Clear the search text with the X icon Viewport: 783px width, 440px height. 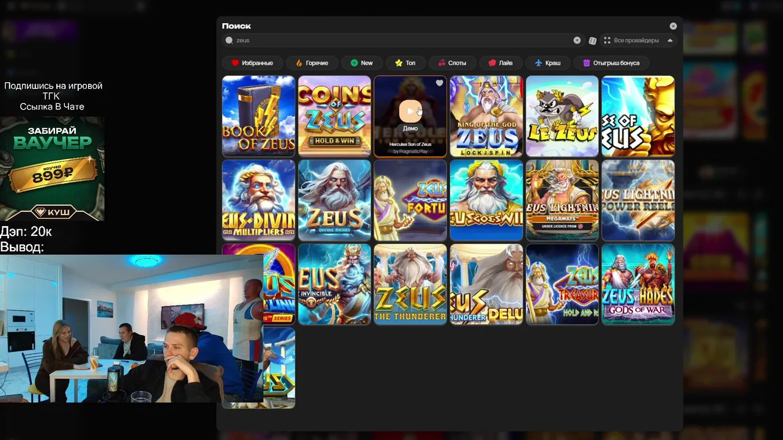577,40
